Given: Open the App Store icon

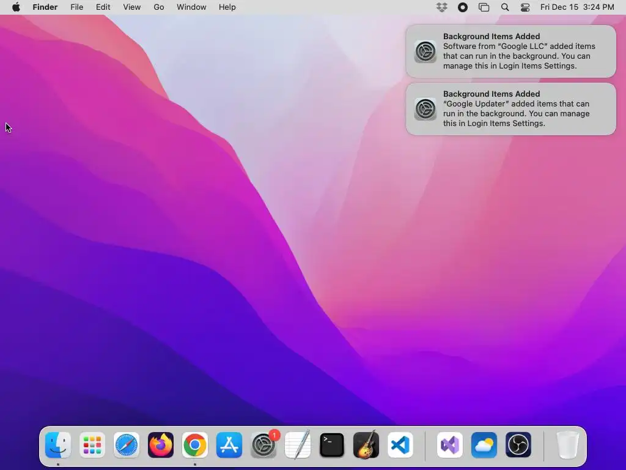Looking at the screenshot, I should 229,445.
